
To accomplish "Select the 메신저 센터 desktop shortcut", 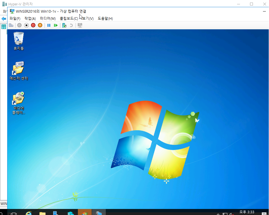I will pos(19,71).
